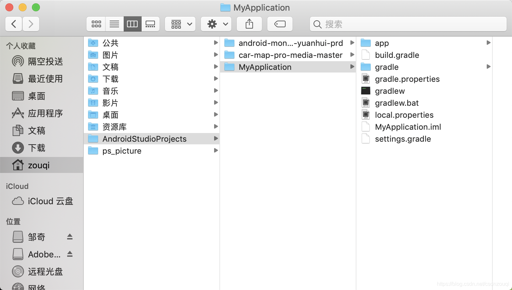Select the 音乐 folder

coord(152,91)
